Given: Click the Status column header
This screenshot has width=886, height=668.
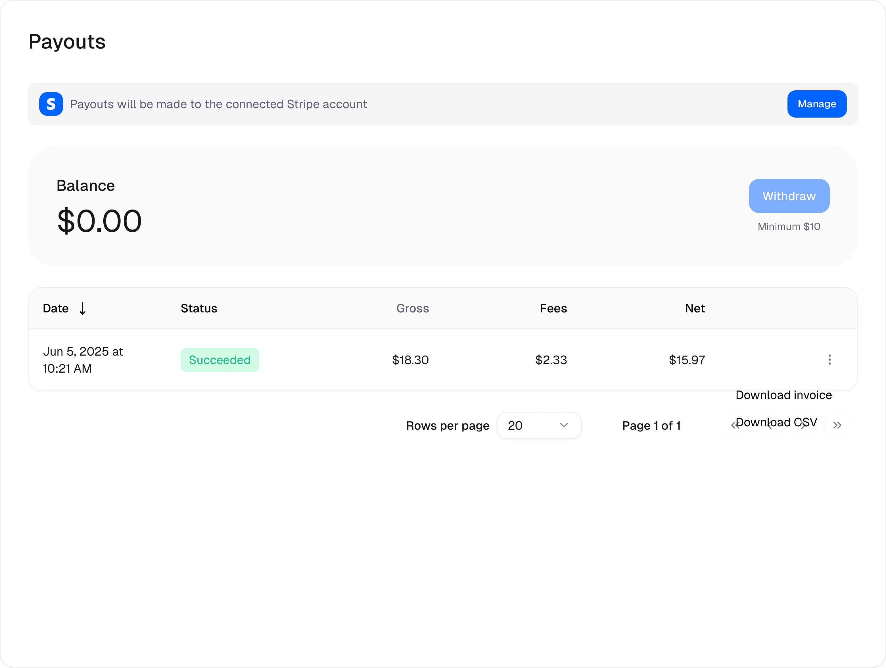Looking at the screenshot, I should coord(199,308).
